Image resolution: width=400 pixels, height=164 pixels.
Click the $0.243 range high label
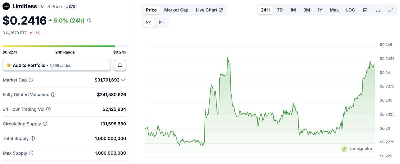[120, 52]
